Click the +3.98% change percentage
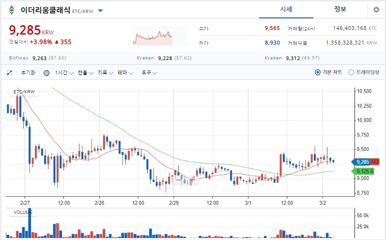Viewport: 386px width, 240px height. (x=41, y=42)
